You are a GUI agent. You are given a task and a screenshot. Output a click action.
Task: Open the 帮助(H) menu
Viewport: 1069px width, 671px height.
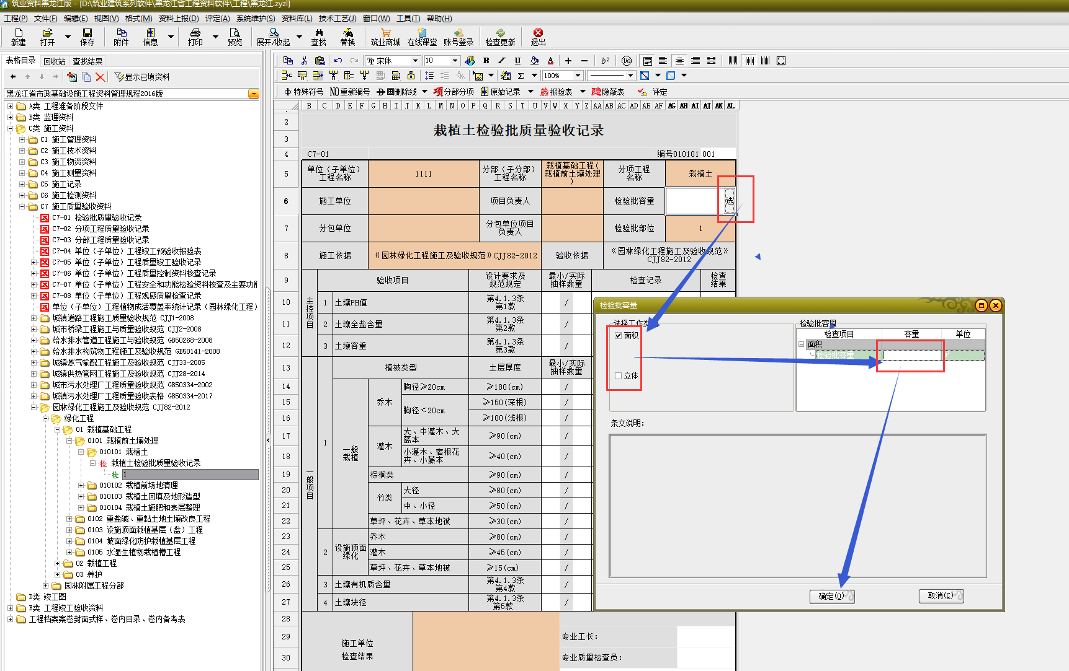pos(439,19)
